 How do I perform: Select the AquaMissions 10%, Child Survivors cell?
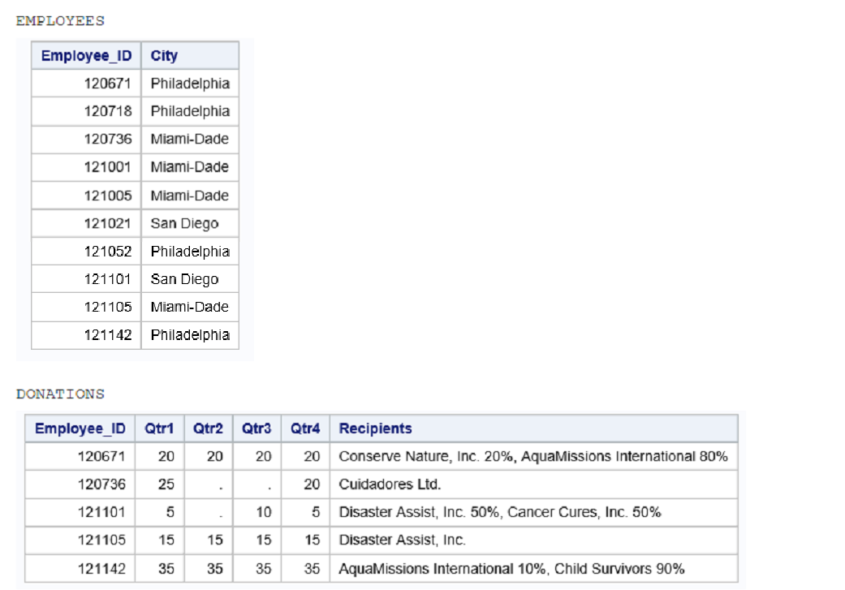point(511,568)
